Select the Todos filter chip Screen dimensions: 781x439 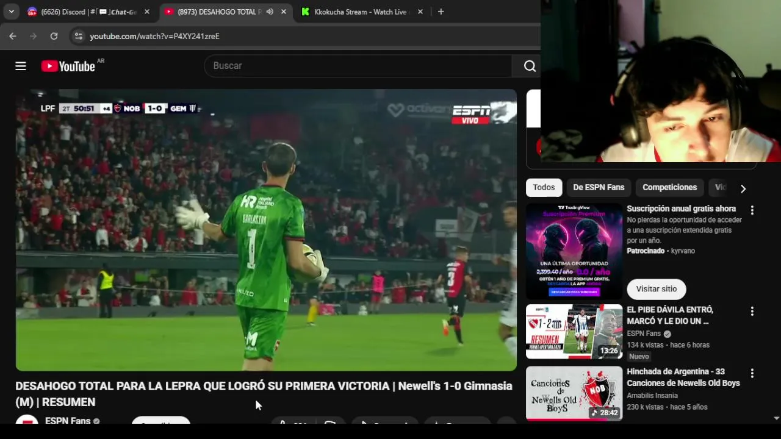(544, 187)
